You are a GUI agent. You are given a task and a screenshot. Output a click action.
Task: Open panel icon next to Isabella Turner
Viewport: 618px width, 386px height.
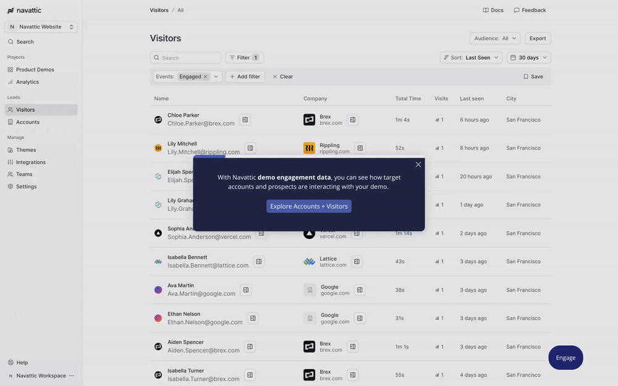[x=250, y=375]
